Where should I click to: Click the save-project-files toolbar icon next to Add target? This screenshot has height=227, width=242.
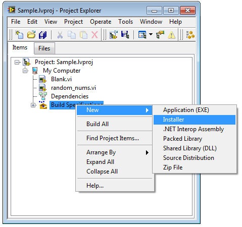tap(125, 35)
